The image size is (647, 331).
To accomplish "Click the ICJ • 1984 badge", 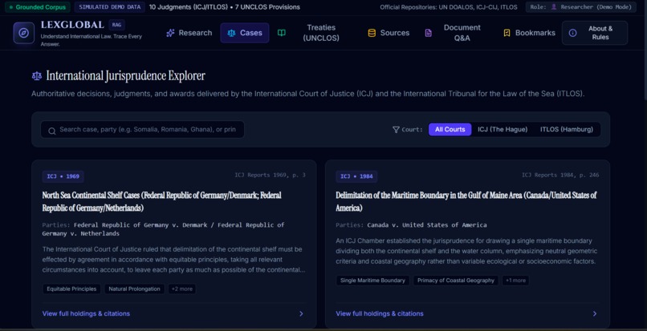I will pyautogui.click(x=356, y=176).
